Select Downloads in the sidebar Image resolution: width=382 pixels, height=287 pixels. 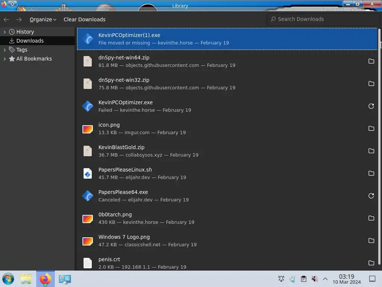30,41
